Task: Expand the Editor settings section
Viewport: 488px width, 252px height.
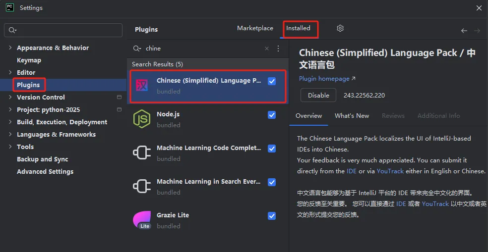Action: pyautogui.click(x=10, y=72)
